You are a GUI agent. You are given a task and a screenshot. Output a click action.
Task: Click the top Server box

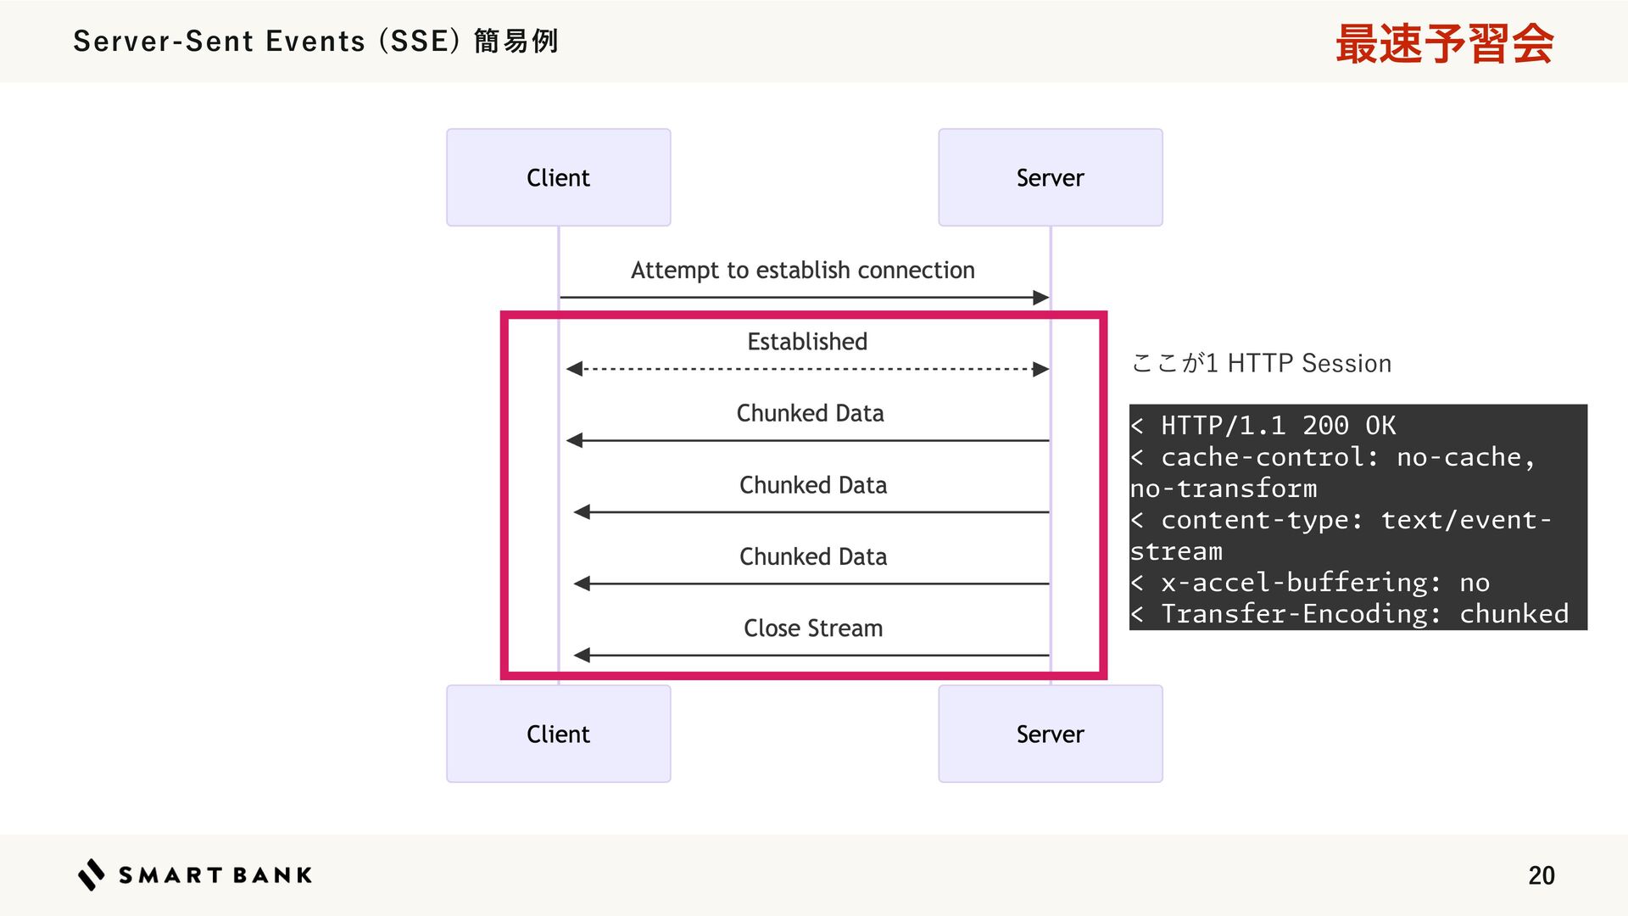[x=1050, y=177]
